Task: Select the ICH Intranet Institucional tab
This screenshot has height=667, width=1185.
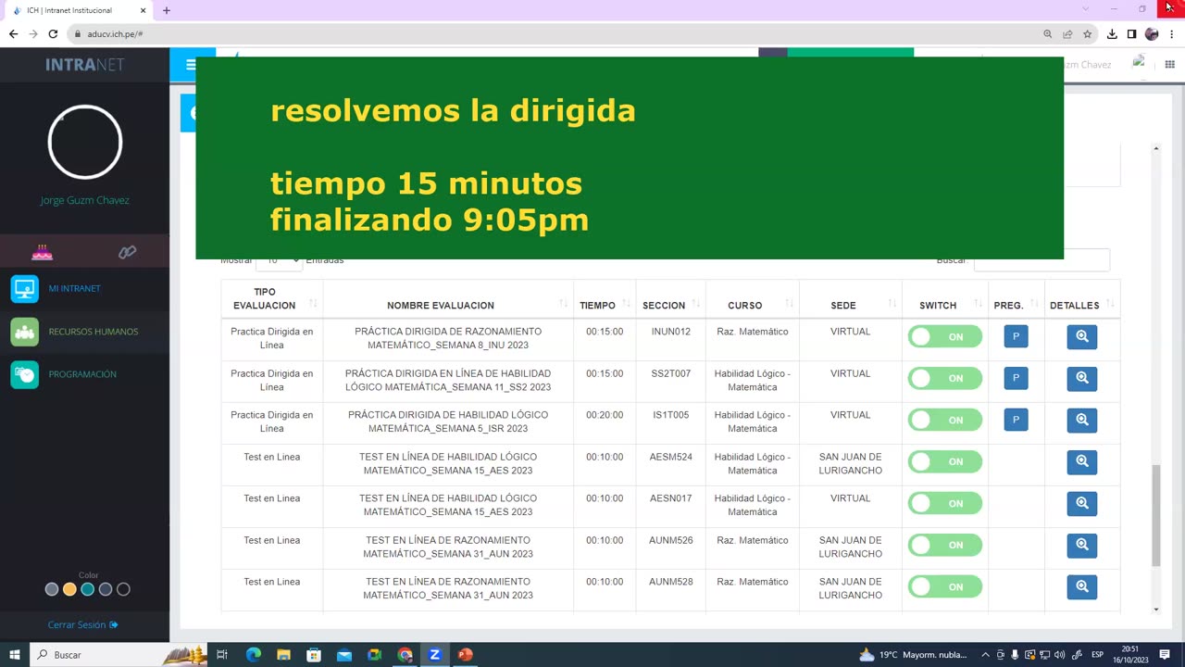Action: pyautogui.click(x=79, y=10)
